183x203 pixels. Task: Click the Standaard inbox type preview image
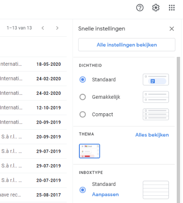click(156, 190)
